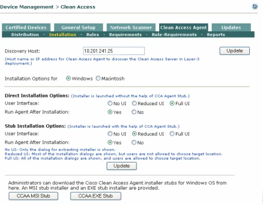
Task: View the Reports subtab
Action: coord(216,35)
